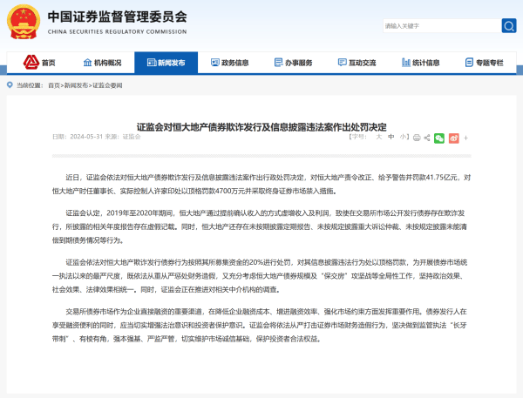523x398 pixels.
Task: Click the date text 2024-05-31
Action: (86, 137)
